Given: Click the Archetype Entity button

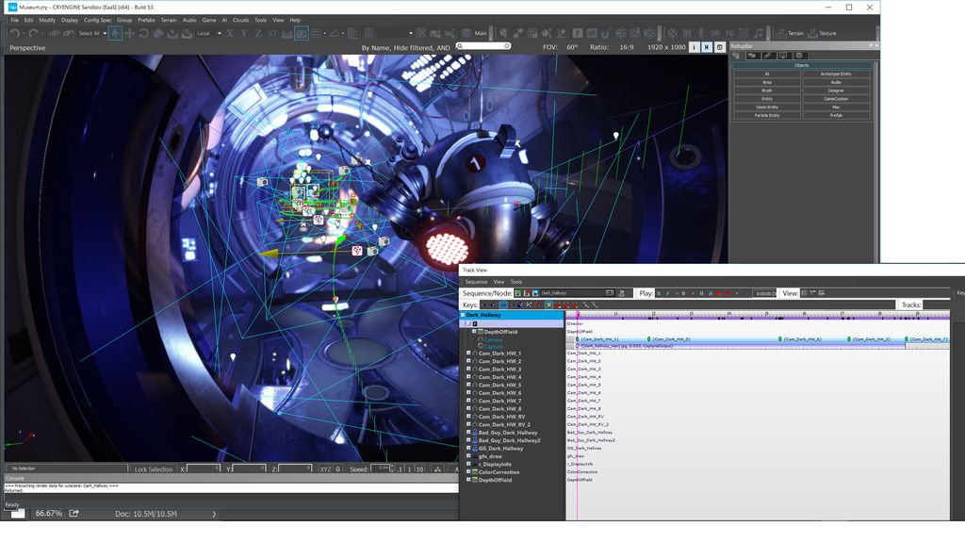Looking at the screenshot, I should coord(836,74).
